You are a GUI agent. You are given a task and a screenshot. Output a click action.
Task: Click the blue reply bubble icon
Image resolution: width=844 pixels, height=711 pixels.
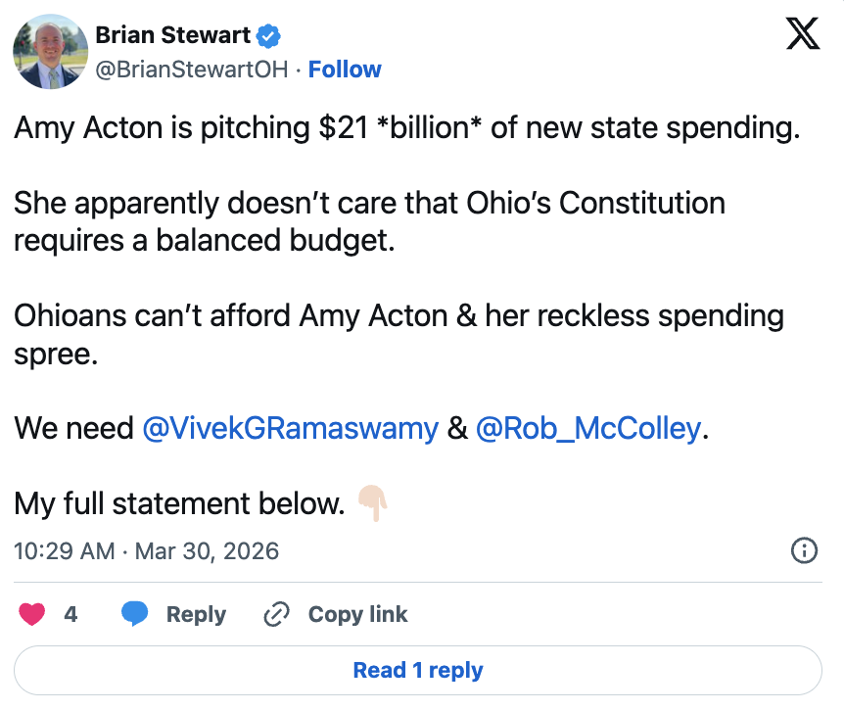134,613
